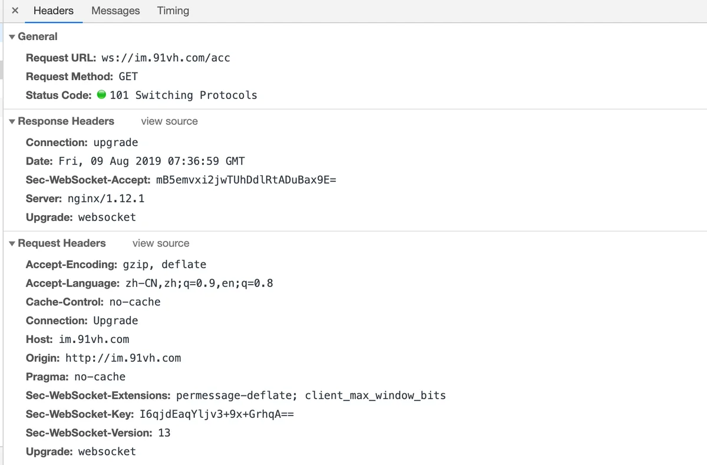Click the Request Method GET value
This screenshot has height=465, width=707.
128,77
